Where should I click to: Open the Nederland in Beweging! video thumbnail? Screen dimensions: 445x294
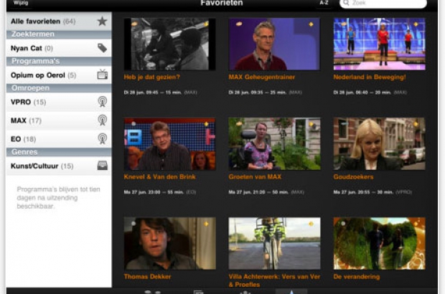point(379,44)
